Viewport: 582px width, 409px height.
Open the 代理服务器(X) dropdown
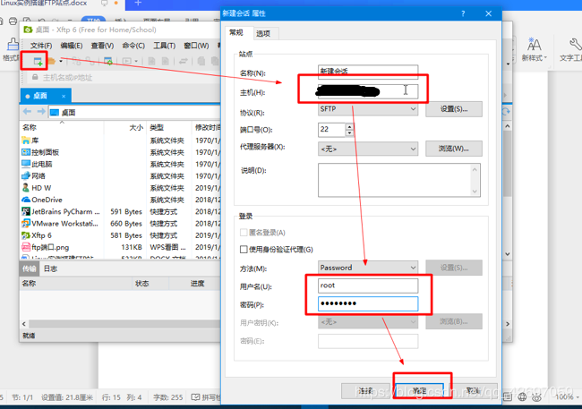(368, 149)
